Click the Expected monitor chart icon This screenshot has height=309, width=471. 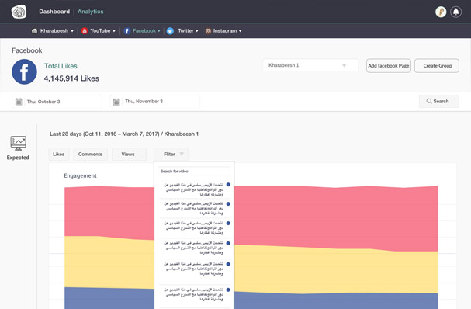click(x=18, y=143)
